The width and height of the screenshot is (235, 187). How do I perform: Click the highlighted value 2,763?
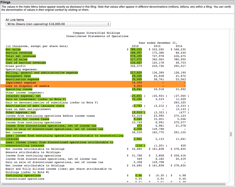pos(138,106)
